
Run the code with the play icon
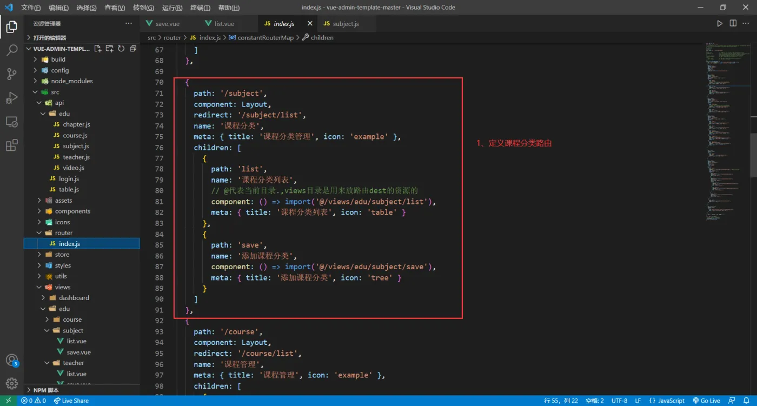(x=720, y=24)
